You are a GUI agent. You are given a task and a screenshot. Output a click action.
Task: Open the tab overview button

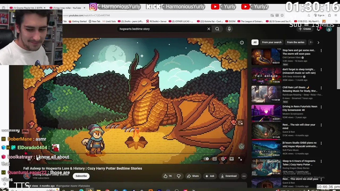3,8
